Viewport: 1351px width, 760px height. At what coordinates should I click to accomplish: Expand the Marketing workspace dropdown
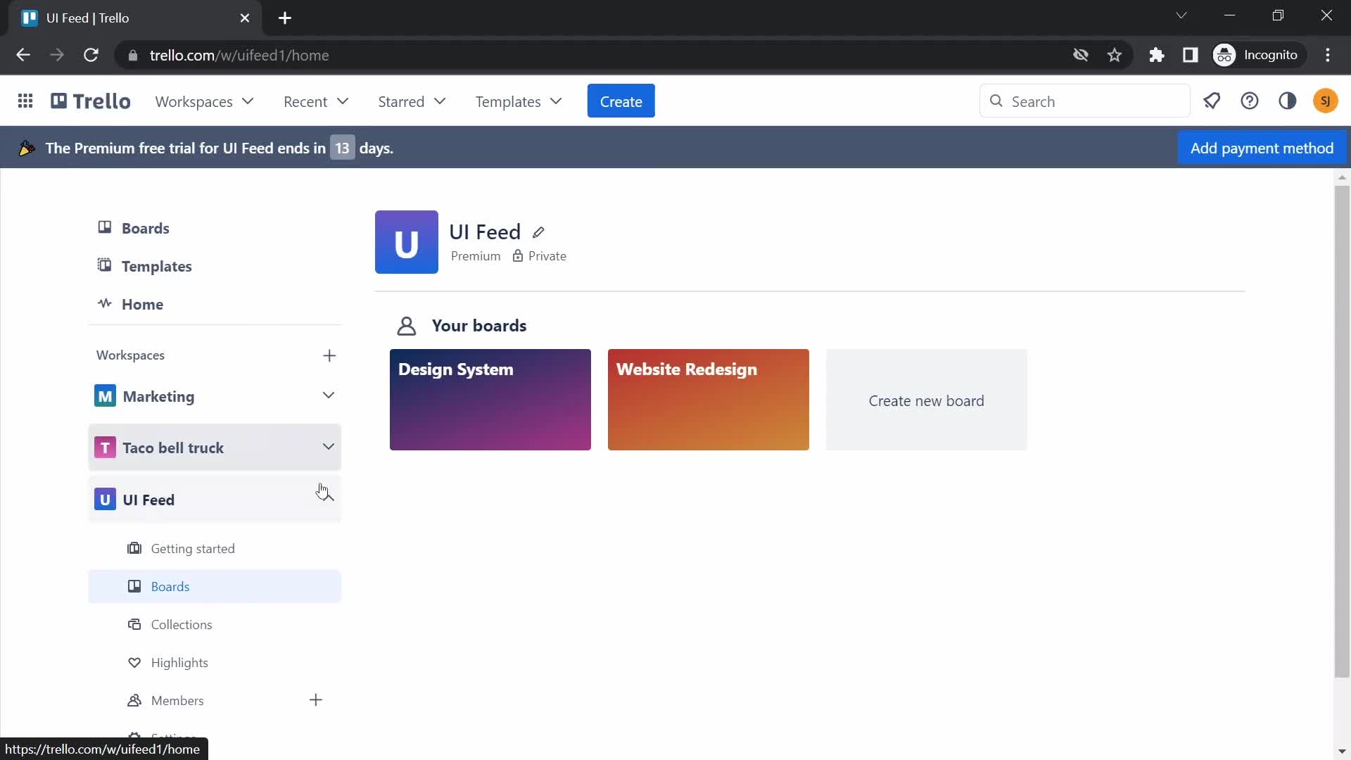pos(329,396)
